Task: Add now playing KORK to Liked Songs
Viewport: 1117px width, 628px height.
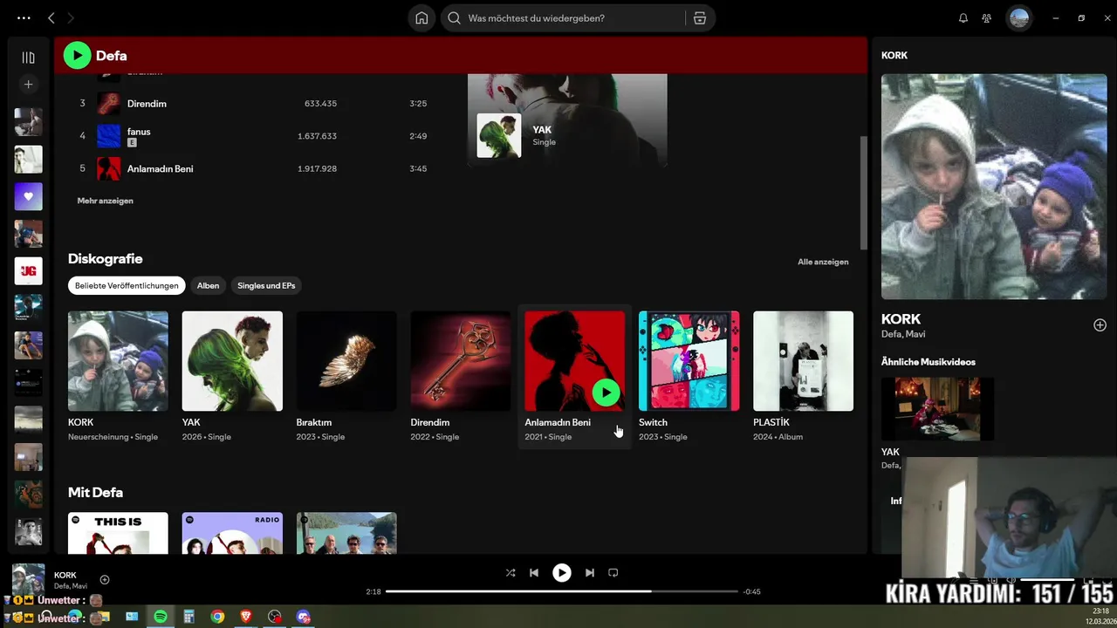Action: 105,580
